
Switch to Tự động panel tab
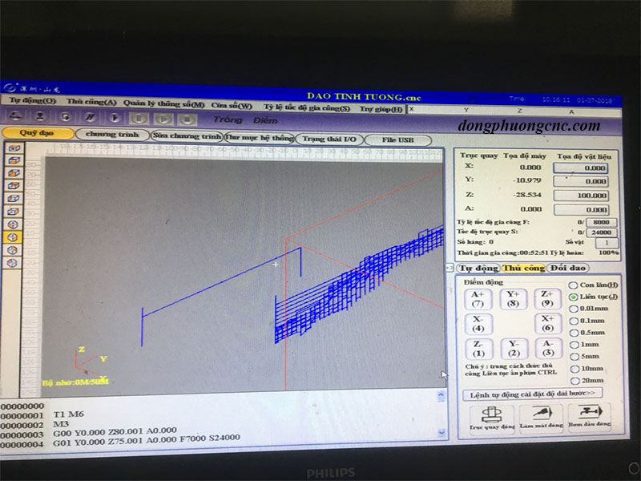point(478,269)
